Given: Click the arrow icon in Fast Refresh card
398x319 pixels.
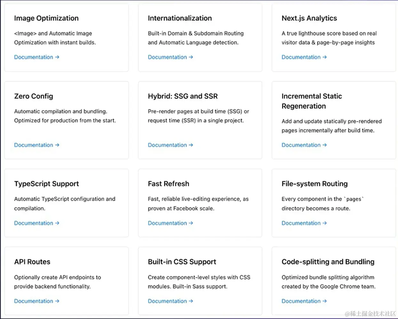Looking at the screenshot, I should point(191,223).
